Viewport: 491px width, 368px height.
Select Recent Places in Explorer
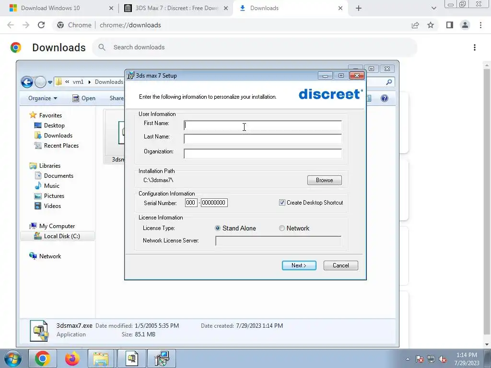(x=61, y=146)
